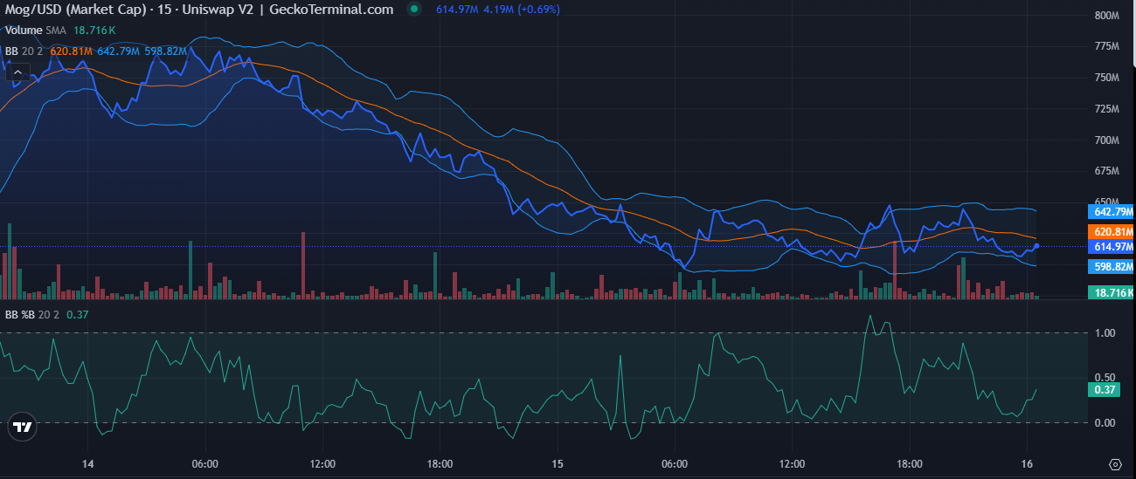
Task: Click the green 18.716K volume axis label
Action: click(x=1112, y=292)
